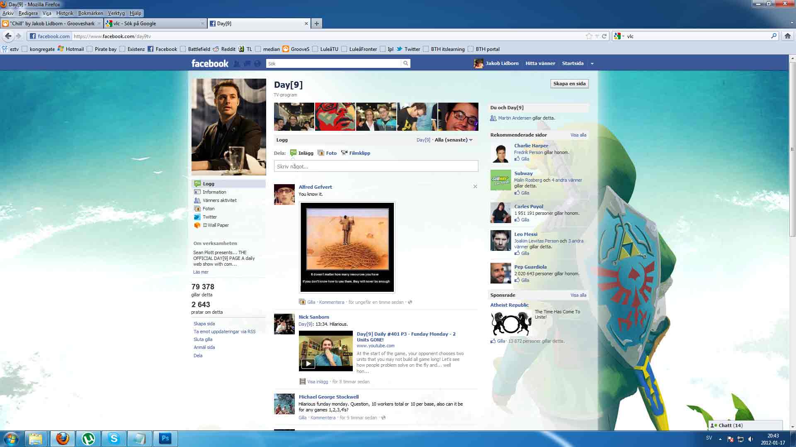Open Nick Sanborn's profile link
The height and width of the screenshot is (447, 796).
(313, 317)
